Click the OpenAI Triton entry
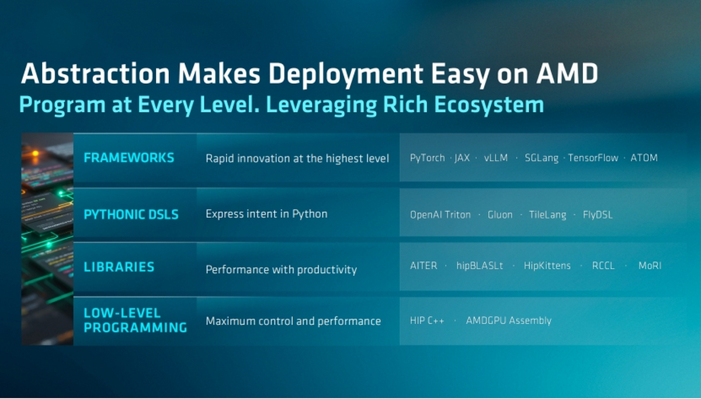The image size is (701, 399). [440, 214]
